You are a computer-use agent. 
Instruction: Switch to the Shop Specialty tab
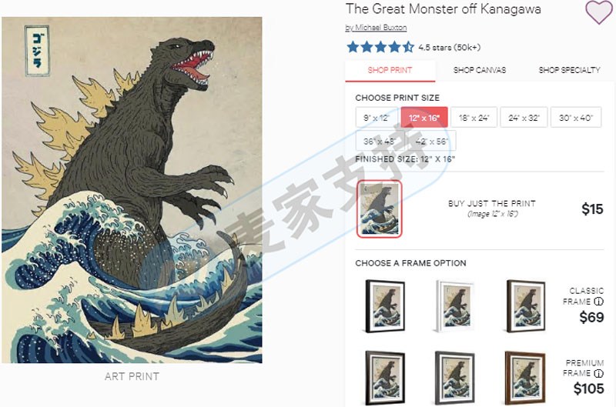coord(569,70)
